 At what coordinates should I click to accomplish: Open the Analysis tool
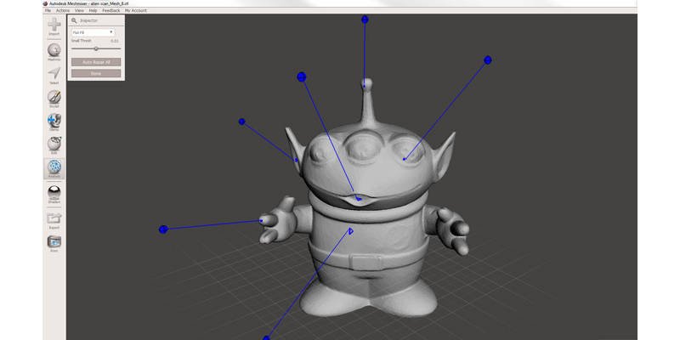point(54,168)
